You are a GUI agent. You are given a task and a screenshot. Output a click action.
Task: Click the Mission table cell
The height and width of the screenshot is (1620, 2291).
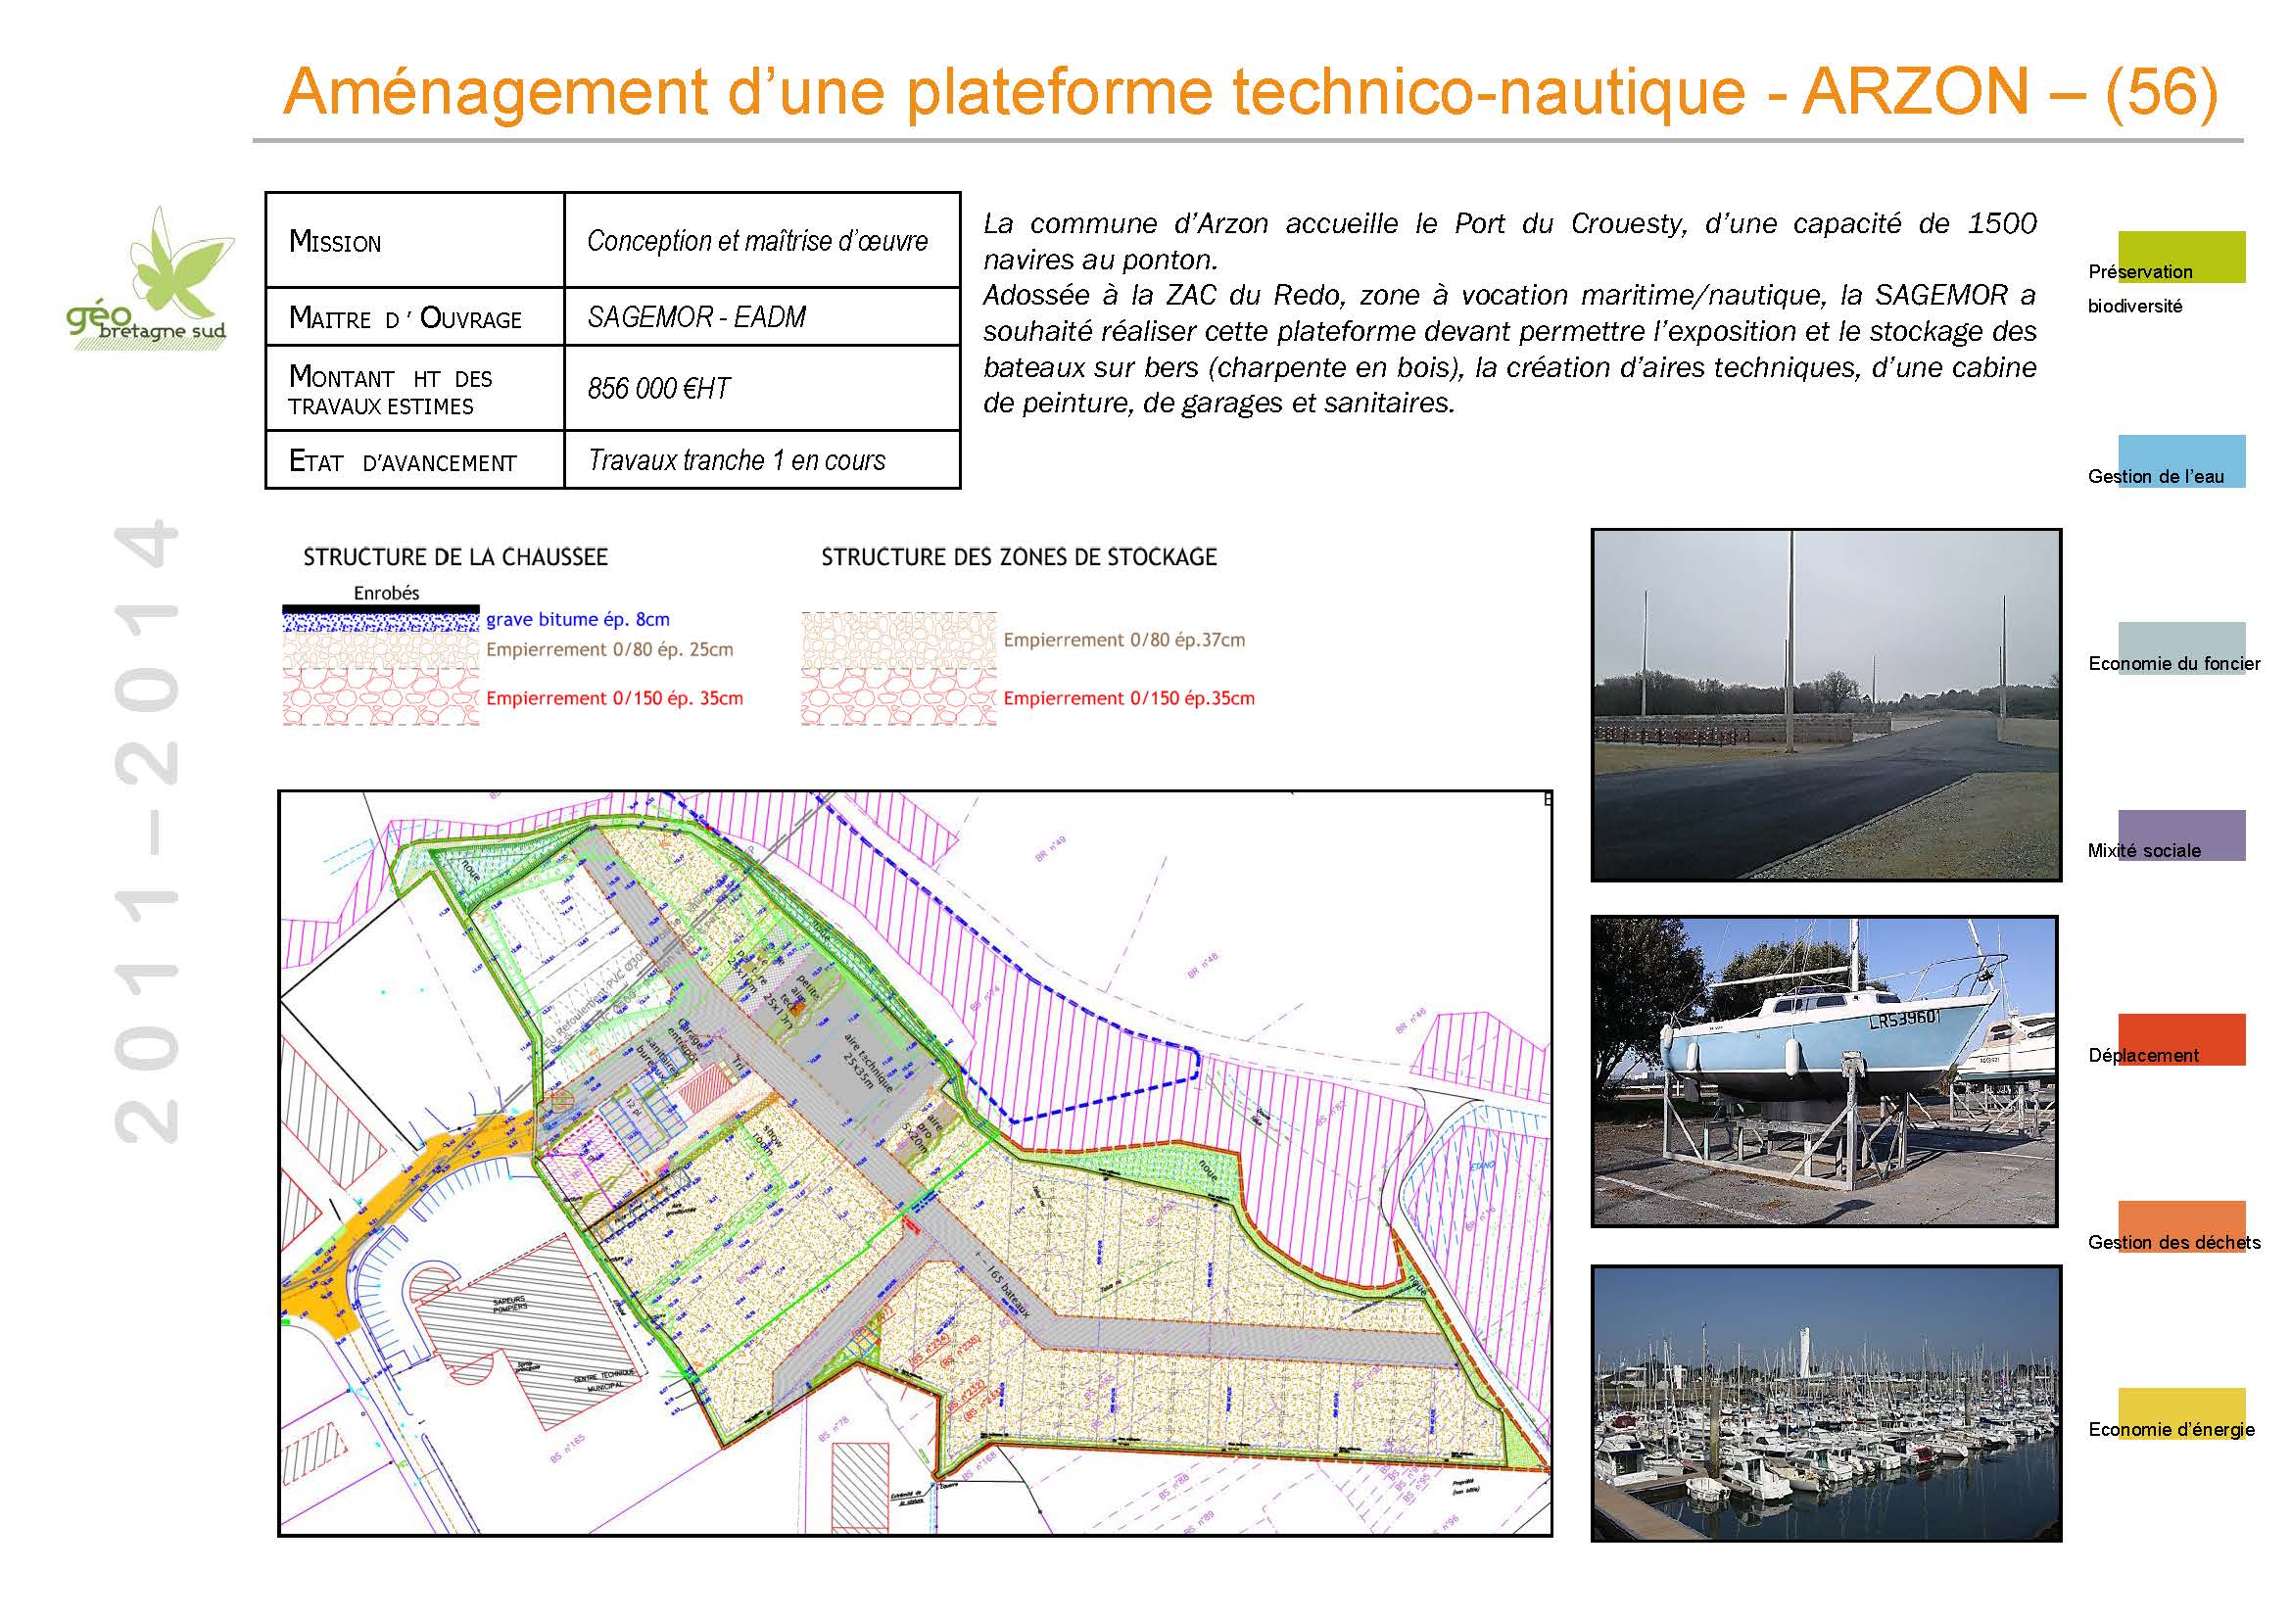click(415, 240)
